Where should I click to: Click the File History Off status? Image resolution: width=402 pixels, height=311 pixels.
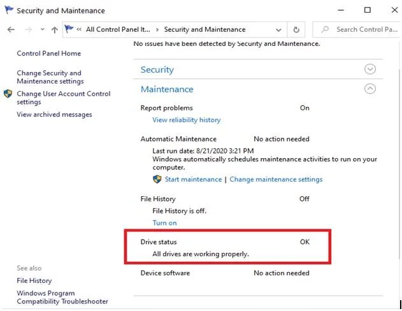305,199
